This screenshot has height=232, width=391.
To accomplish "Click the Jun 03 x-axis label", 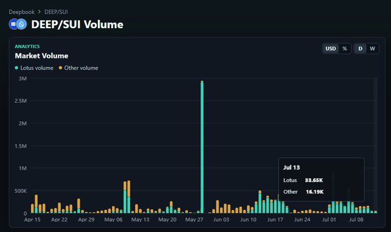I will click(221, 219).
